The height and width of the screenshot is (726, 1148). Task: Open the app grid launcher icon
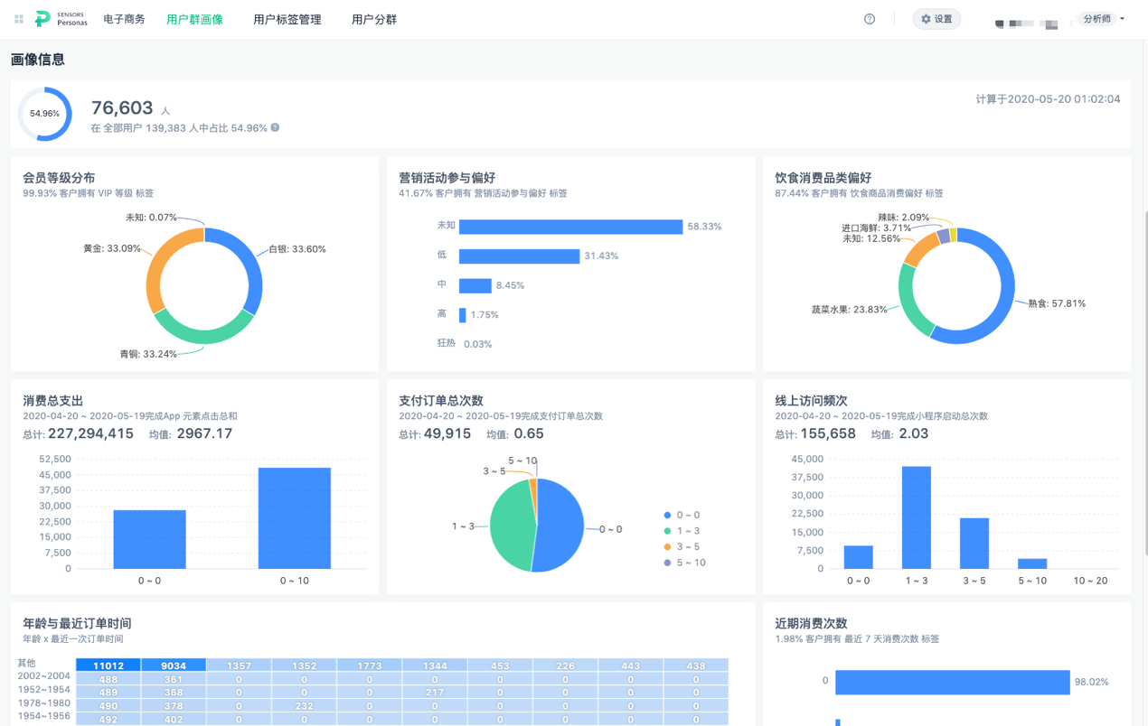pos(17,18)
